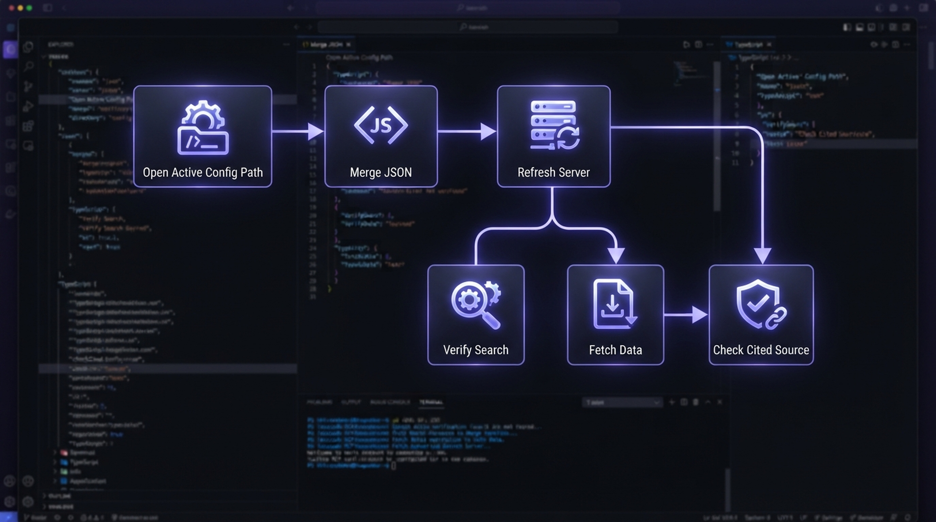Split the Merge JSON editor
The height and width of the screenshot is (522, 936).
pyautogui.click(x=698, y=45)
